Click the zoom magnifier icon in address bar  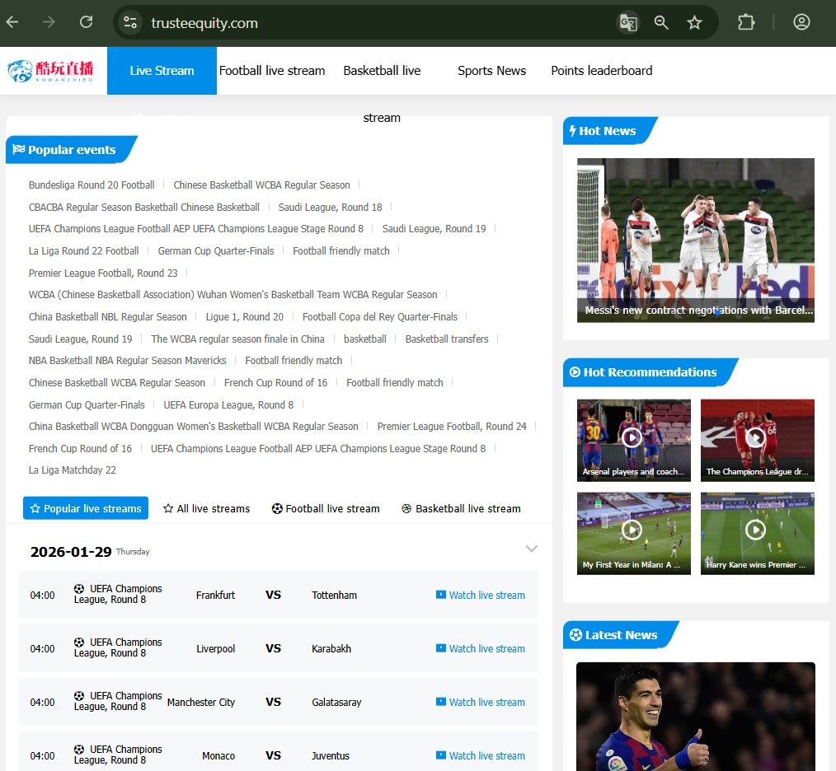[x=661, y=22]
